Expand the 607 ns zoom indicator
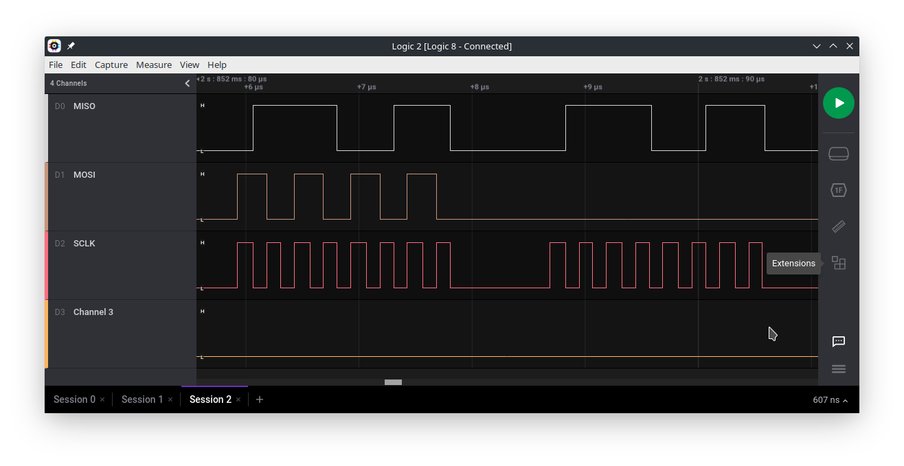 click(x=830, y=400)
